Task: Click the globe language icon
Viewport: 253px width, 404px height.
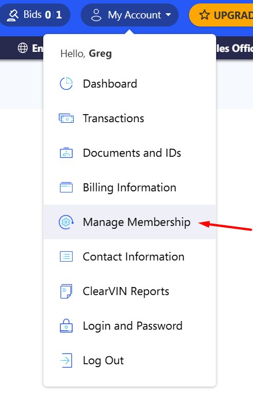Action: point(22,48)
